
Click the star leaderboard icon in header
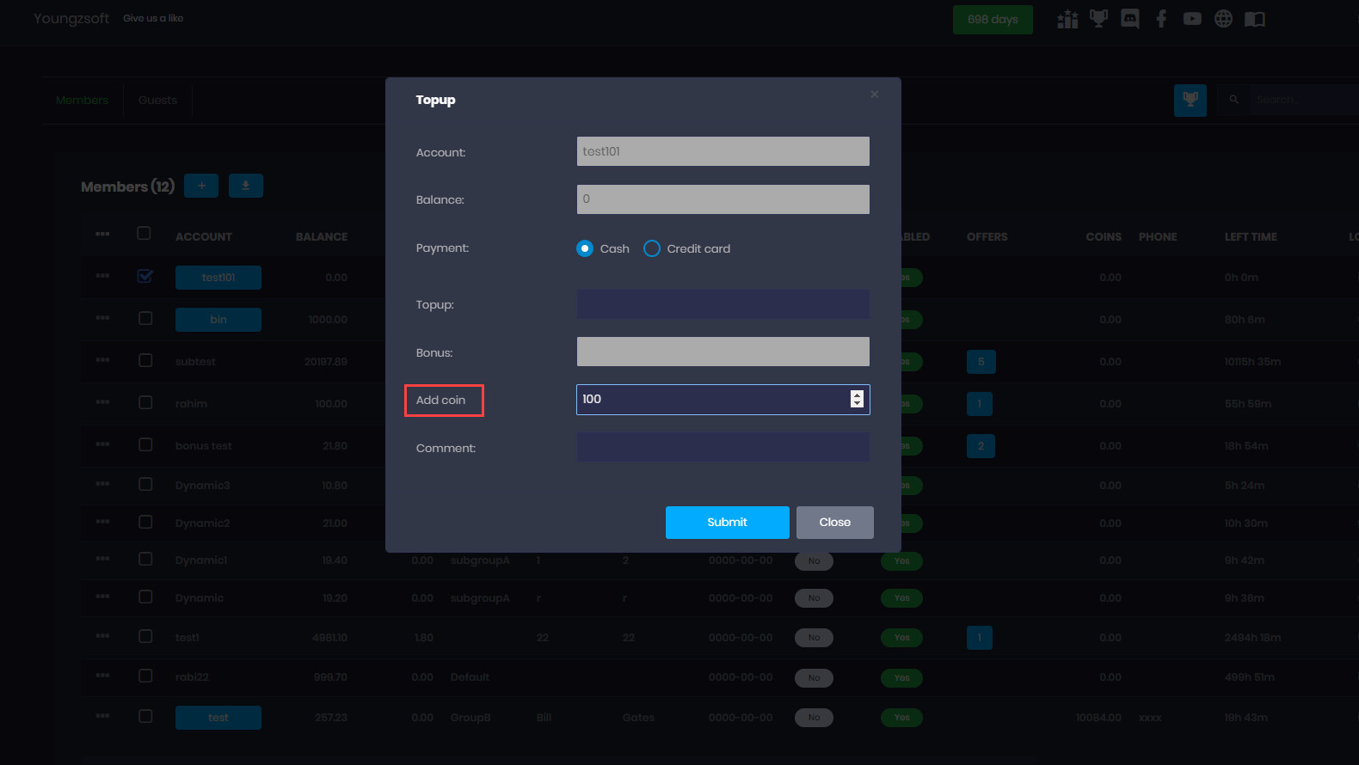tap(1067, 19)
